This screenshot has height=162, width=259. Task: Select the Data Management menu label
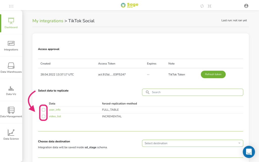pyautogui.click(x=11, y=116)
